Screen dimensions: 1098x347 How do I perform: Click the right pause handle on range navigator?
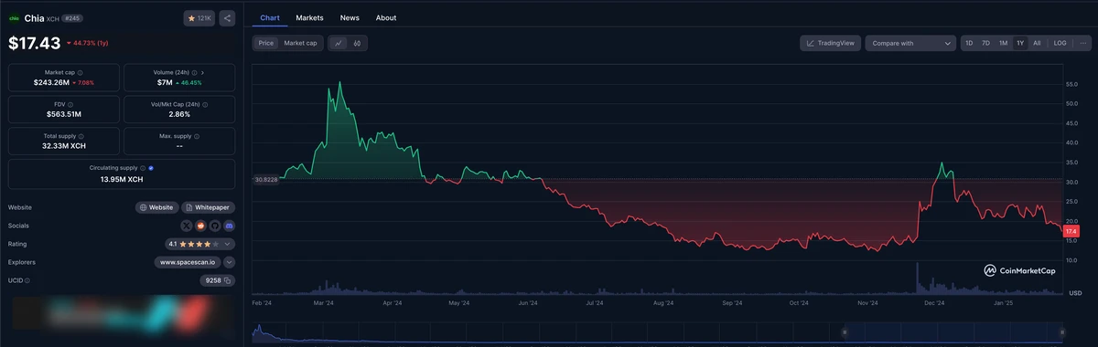1062,332
